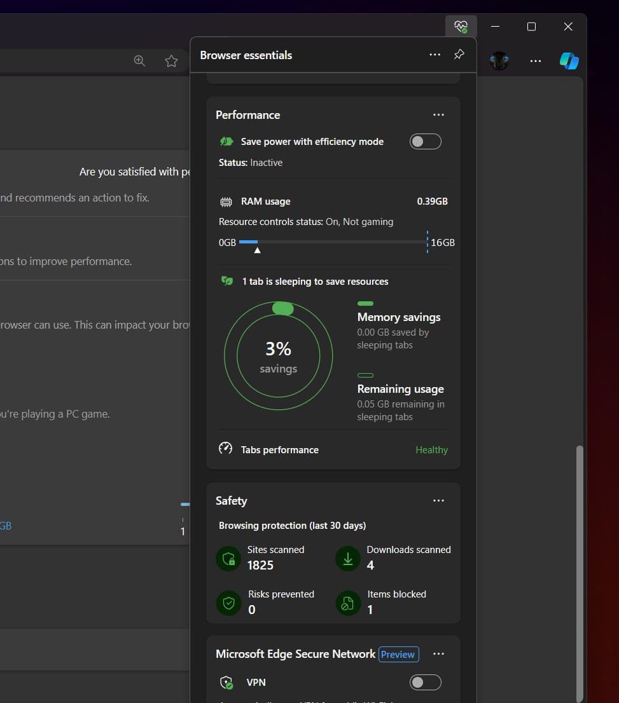Open Safety card more options menu

[x=438, y=501]
